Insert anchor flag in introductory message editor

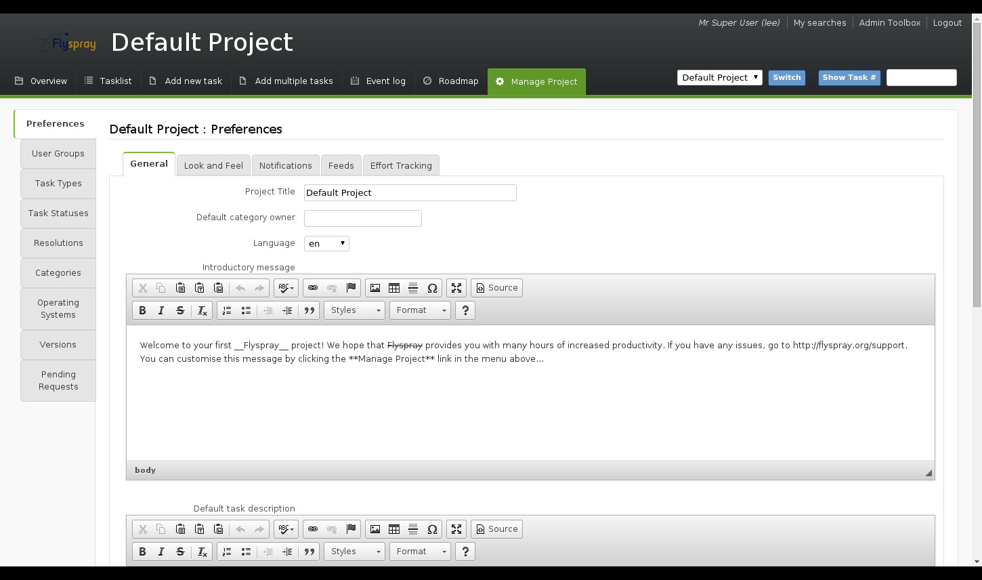tap(351, 288)
